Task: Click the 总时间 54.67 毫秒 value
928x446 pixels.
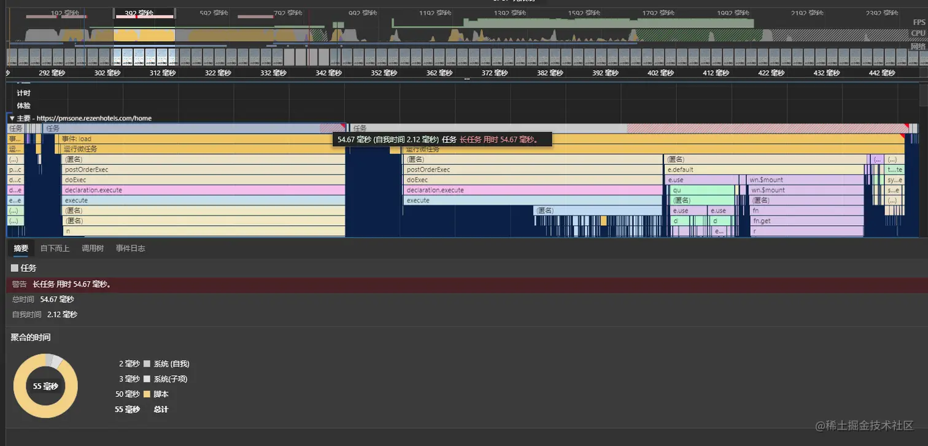Action: [57, 299]
